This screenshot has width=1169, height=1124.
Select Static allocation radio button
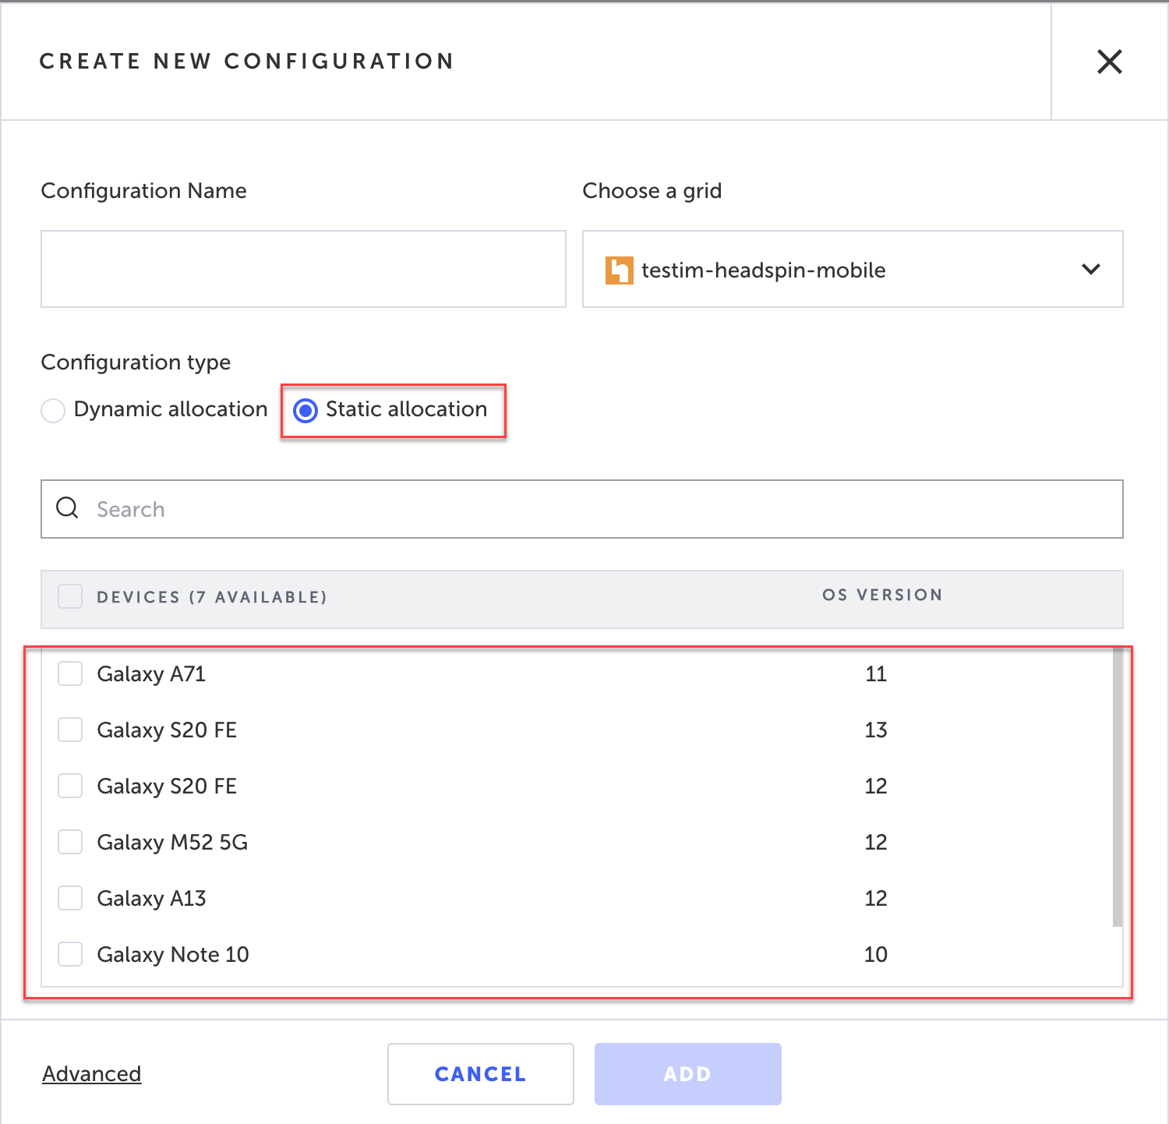[x=305, y=410]
